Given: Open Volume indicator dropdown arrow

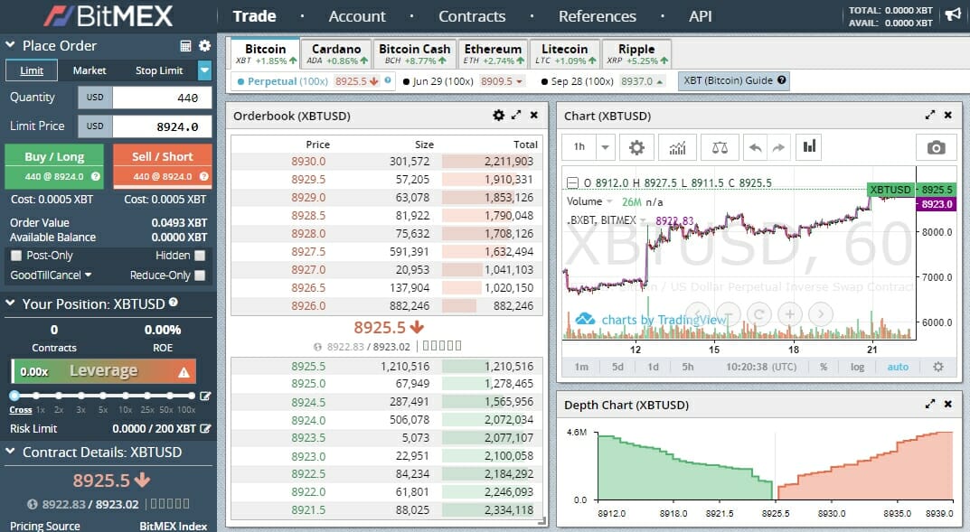Looking at the screenshot, I should [609, 202].
